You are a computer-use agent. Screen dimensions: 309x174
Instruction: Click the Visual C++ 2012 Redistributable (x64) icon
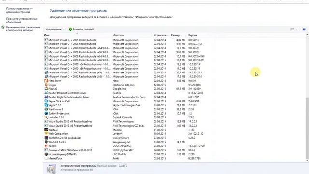click(x=46, y=72)
